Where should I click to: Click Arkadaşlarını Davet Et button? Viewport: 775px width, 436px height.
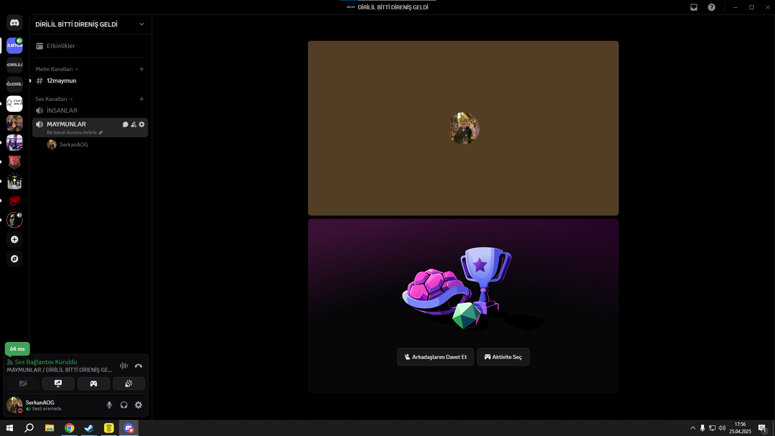(435, 357)
